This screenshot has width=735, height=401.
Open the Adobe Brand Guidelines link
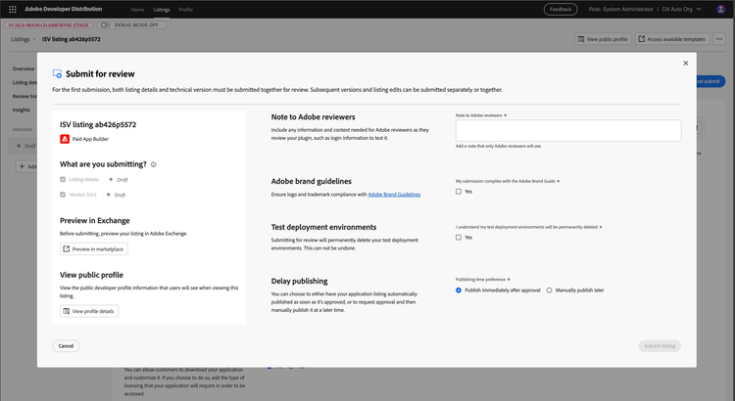[x=394, y=195]
